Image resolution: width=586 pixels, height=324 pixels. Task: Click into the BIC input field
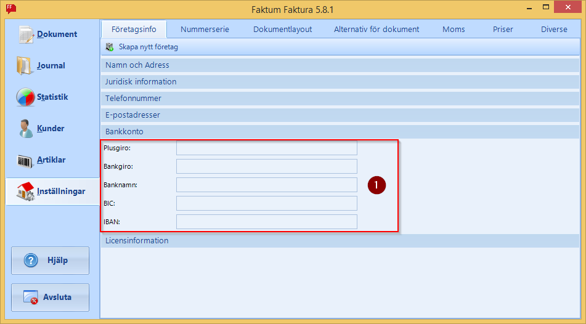tap(267, 203)
